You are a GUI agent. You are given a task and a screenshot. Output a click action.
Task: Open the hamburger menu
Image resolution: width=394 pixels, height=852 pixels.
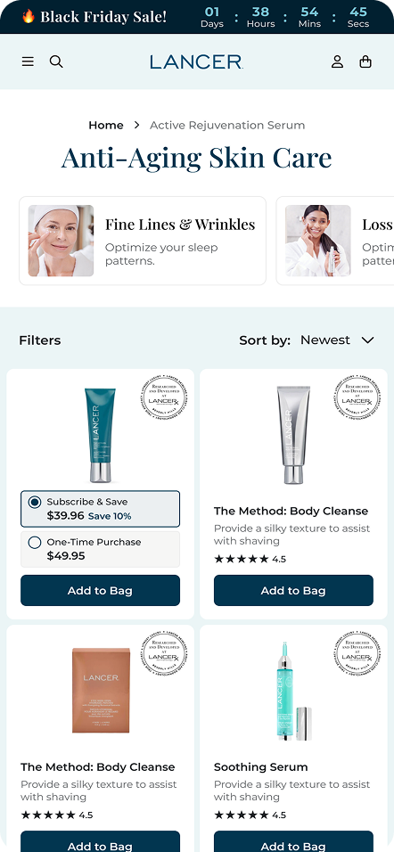pos(28,61)
